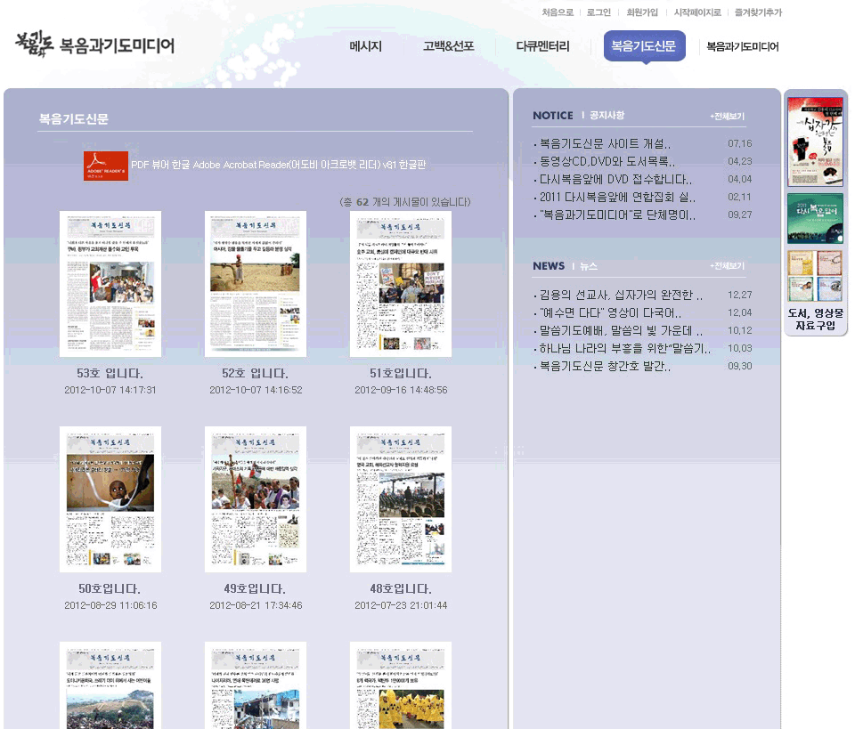This screenshot has width=855, height=729.
Task: Open the 메시지 menu
Action: (x=365, y=46)
